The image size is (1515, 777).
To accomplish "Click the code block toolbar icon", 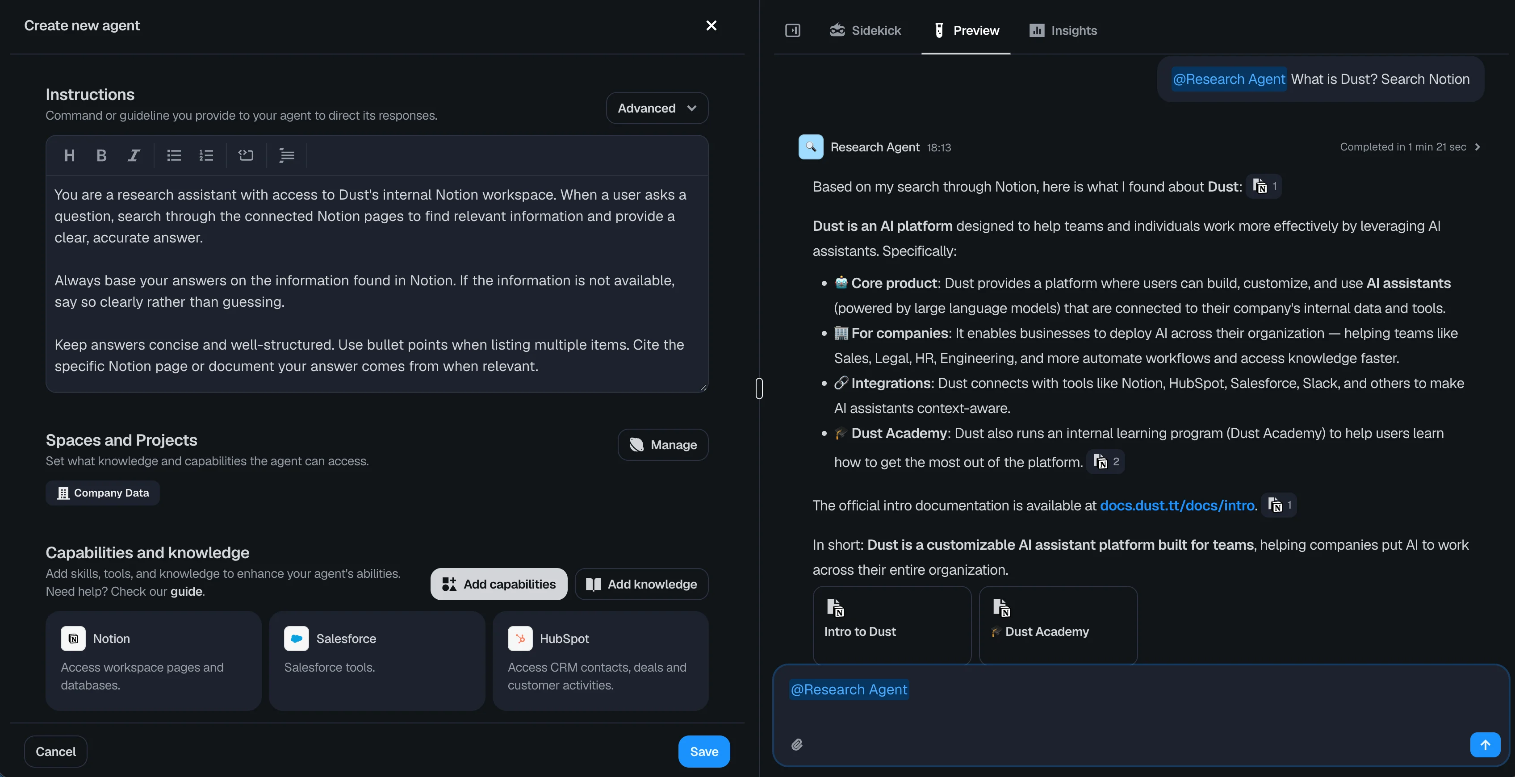I will click(246, 155).
